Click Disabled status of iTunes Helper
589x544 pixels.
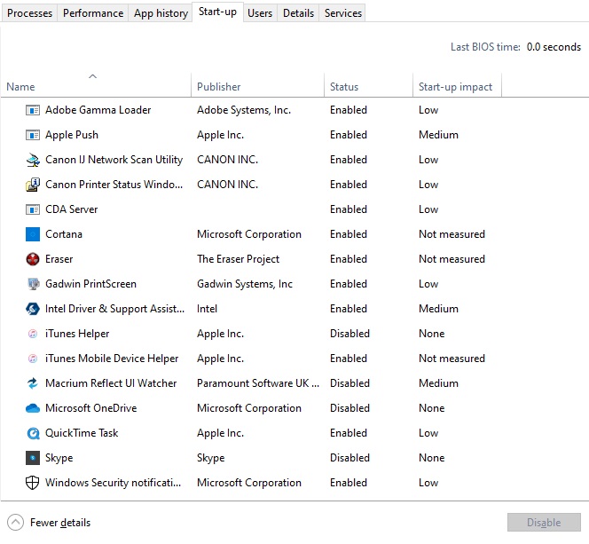pos(349,334)
